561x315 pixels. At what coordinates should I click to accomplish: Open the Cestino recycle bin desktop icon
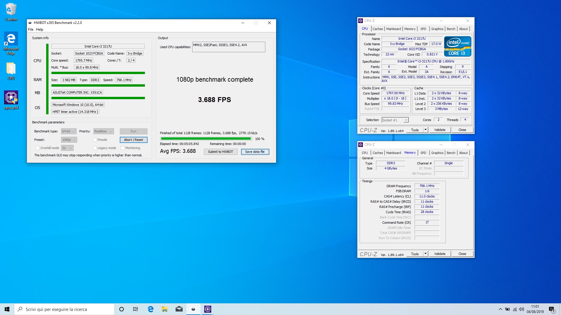click(11, 12)
